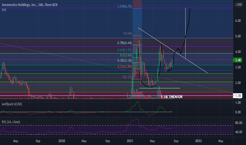The width and height of the screenshot is (246, 145).
Task: Click the green 3.48 current price label
Action: pos(238,60)
